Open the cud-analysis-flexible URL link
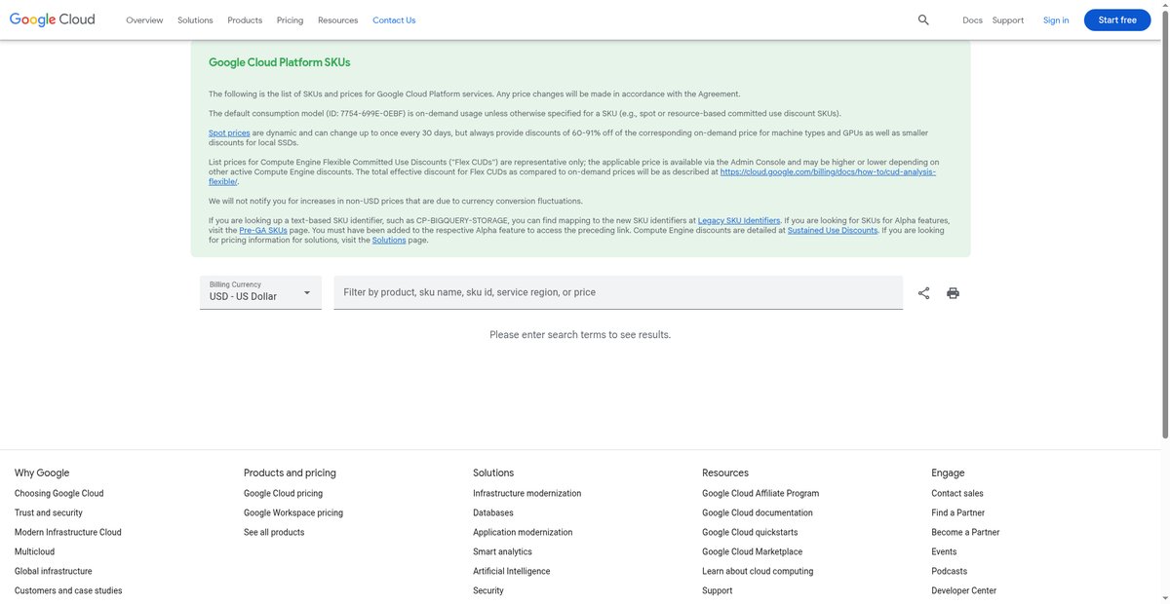Screen dimensions: 1170x604 (829, 171)
